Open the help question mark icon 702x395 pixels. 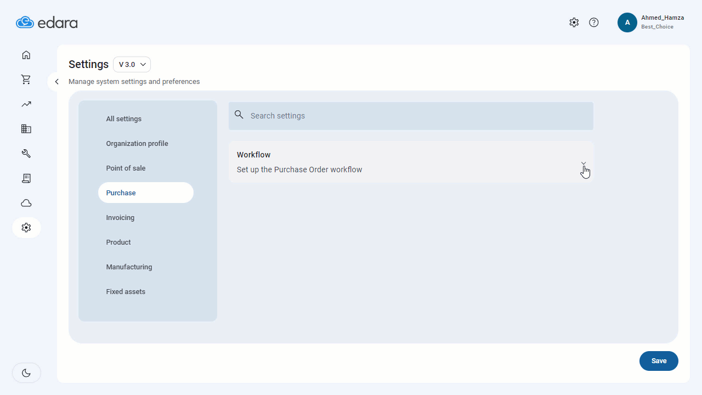coord(594,22)
